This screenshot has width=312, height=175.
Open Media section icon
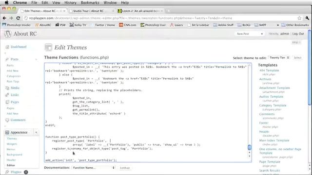click(7, 88)
